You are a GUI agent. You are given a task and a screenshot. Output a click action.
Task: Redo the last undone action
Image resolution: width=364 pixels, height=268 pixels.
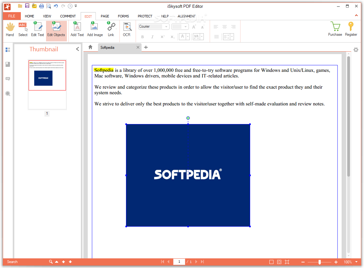click(x=63, y=6)
